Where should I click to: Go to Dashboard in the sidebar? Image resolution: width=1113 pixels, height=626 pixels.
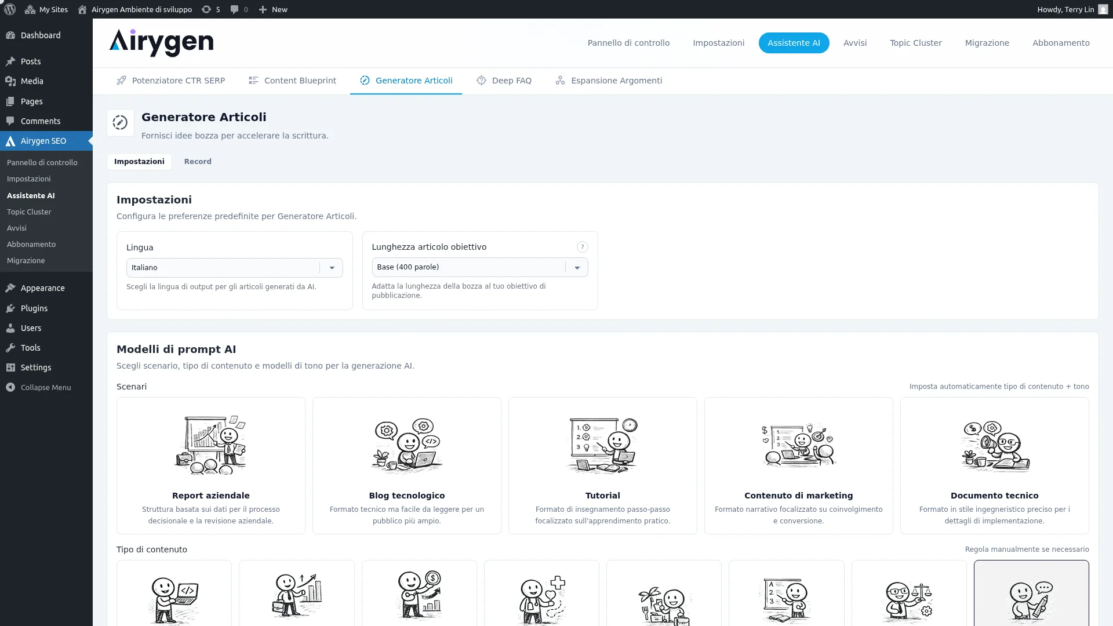46,35
